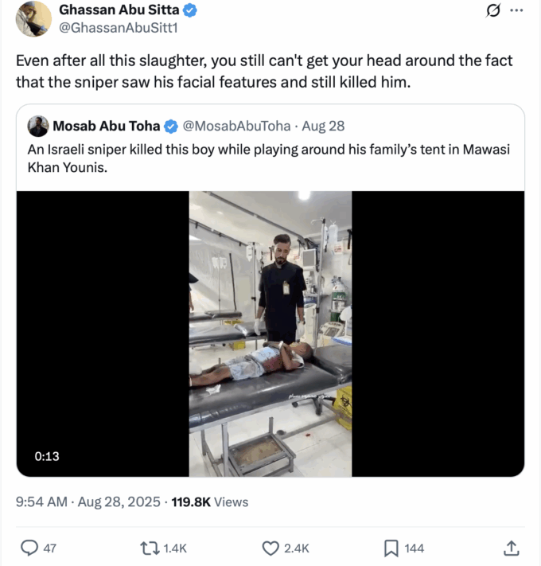This screenshot has width=541, height=566.
Task: Open the three-dot more options menu
Action: click(x=516, y=10)
